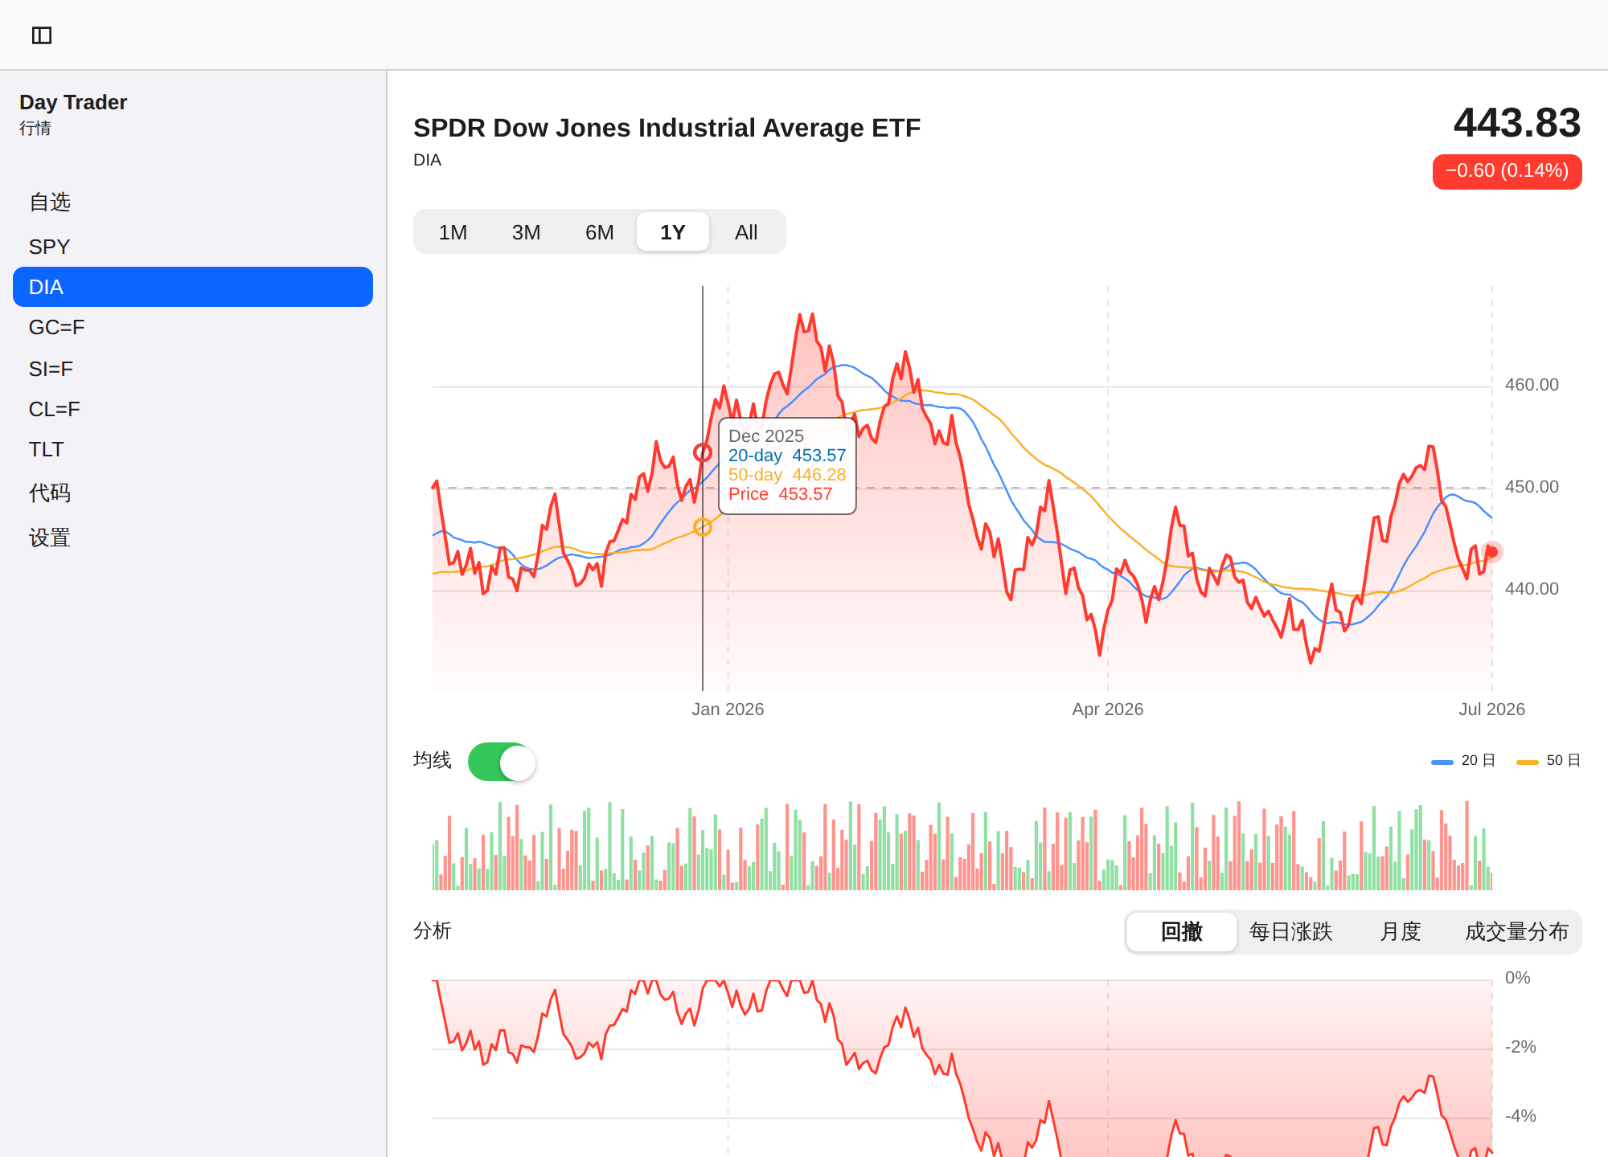Click the Apr 2026 axis label

pos(1107,709)
